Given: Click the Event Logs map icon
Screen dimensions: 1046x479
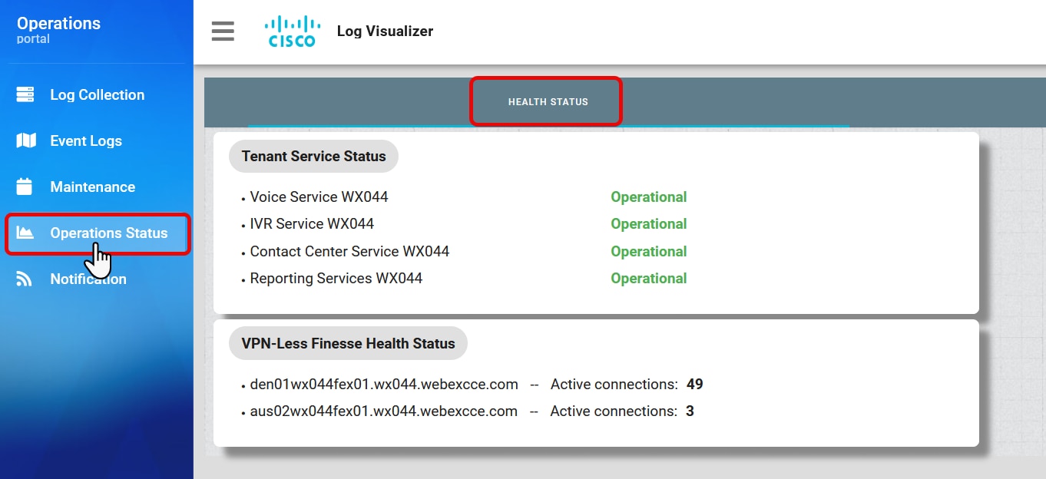Looking at the screenshot, I should click(26, 140).
